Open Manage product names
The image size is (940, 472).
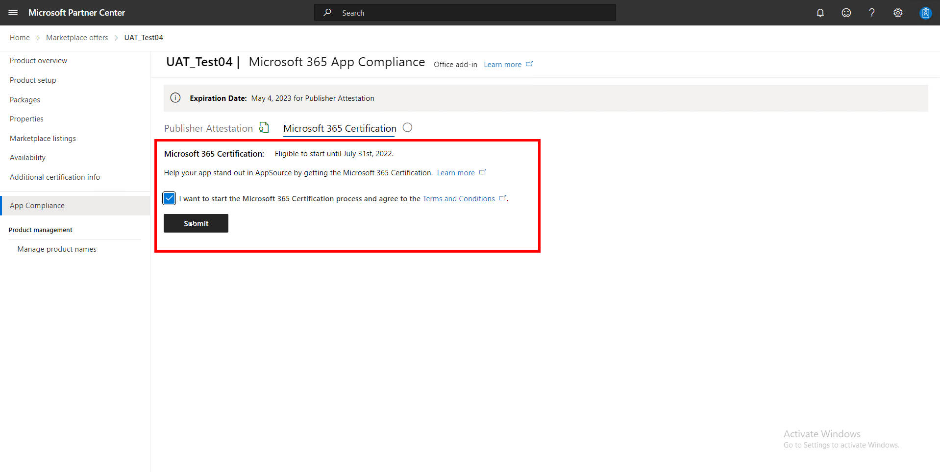[57, 249]
